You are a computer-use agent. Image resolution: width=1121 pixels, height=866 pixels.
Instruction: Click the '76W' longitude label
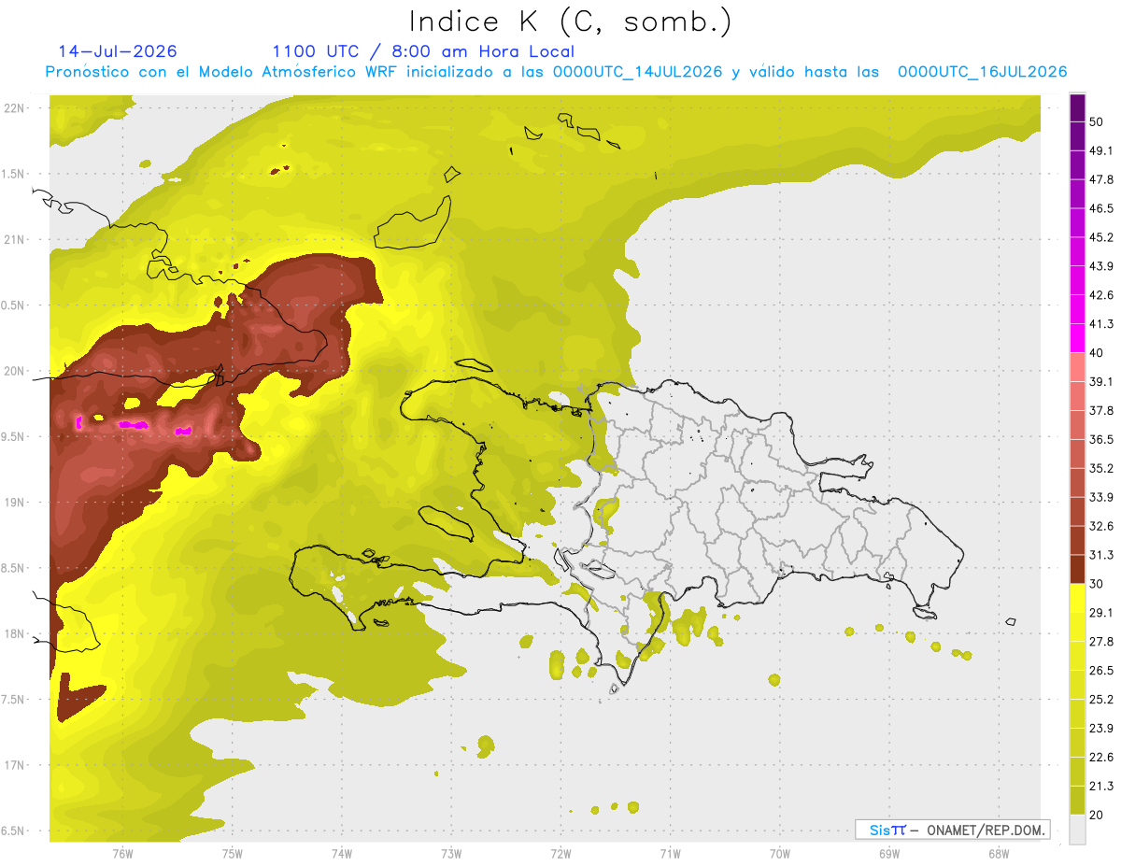point(122,854)
